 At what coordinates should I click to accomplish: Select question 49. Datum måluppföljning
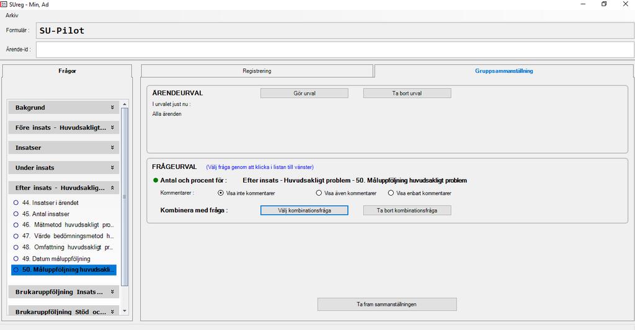pos(64,259)
